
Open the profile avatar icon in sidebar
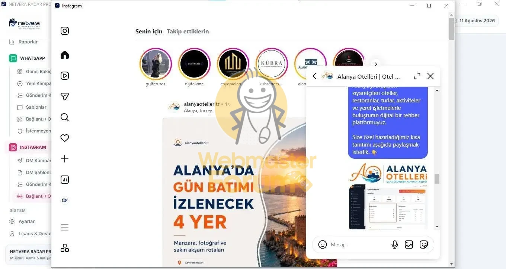(65, 200)
